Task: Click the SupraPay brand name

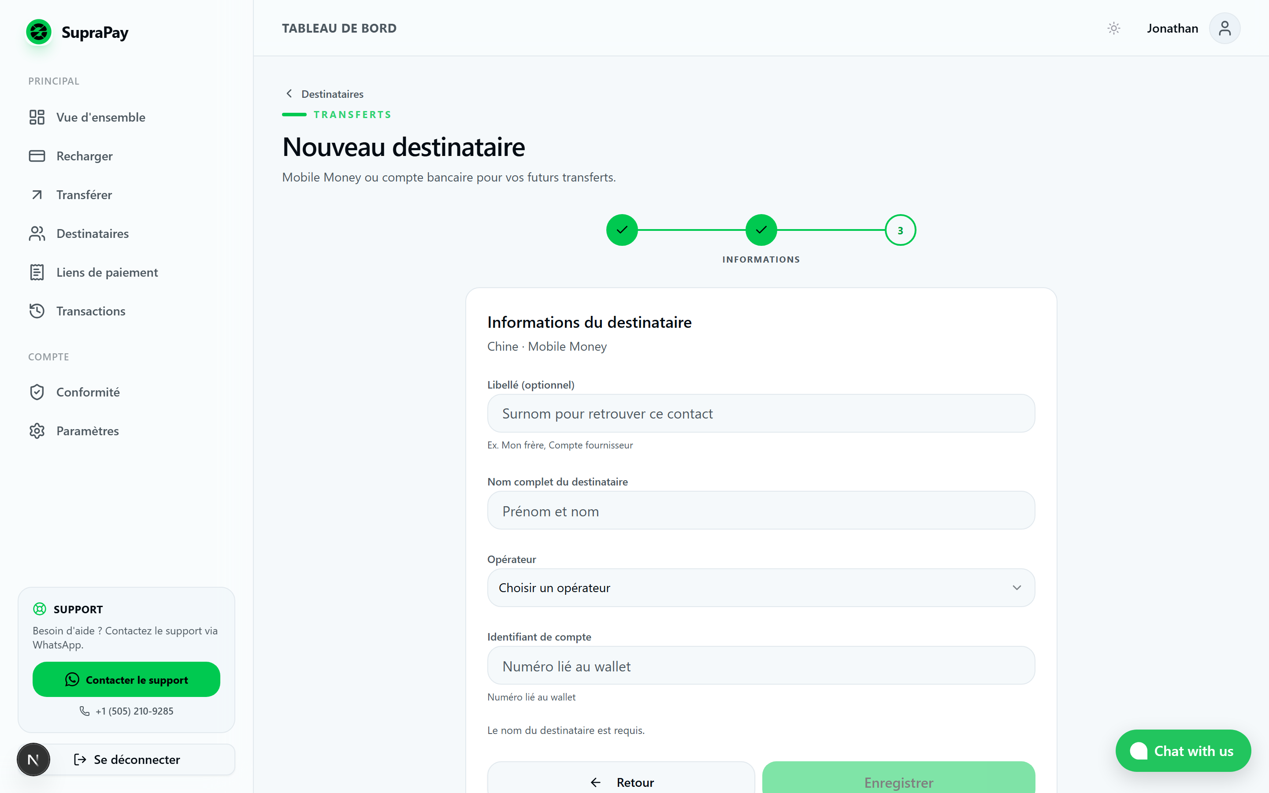Action: 95,33
